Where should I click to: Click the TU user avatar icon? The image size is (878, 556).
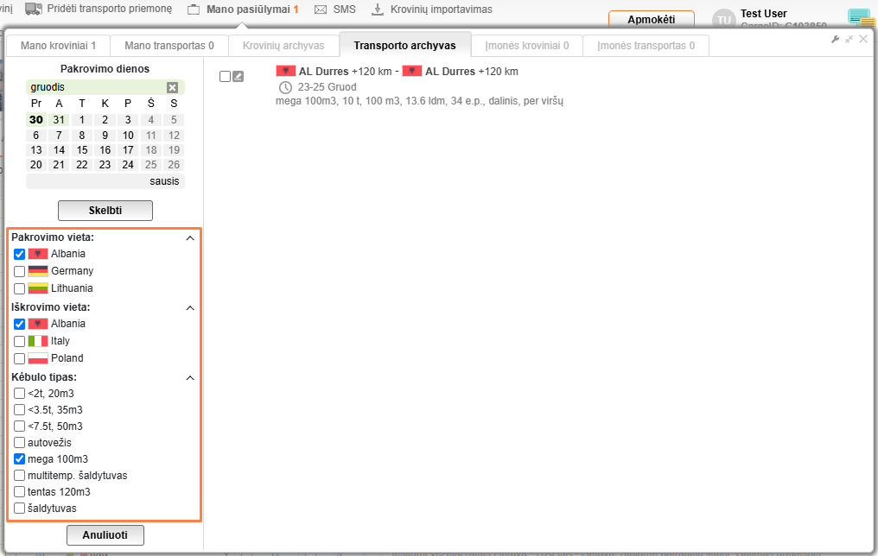tap(723, 20)
